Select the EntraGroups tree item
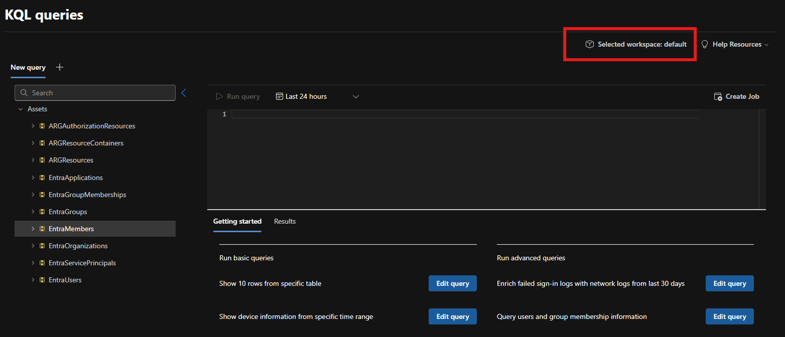Screen dimensions: 785x337 [x=68, y=212]
